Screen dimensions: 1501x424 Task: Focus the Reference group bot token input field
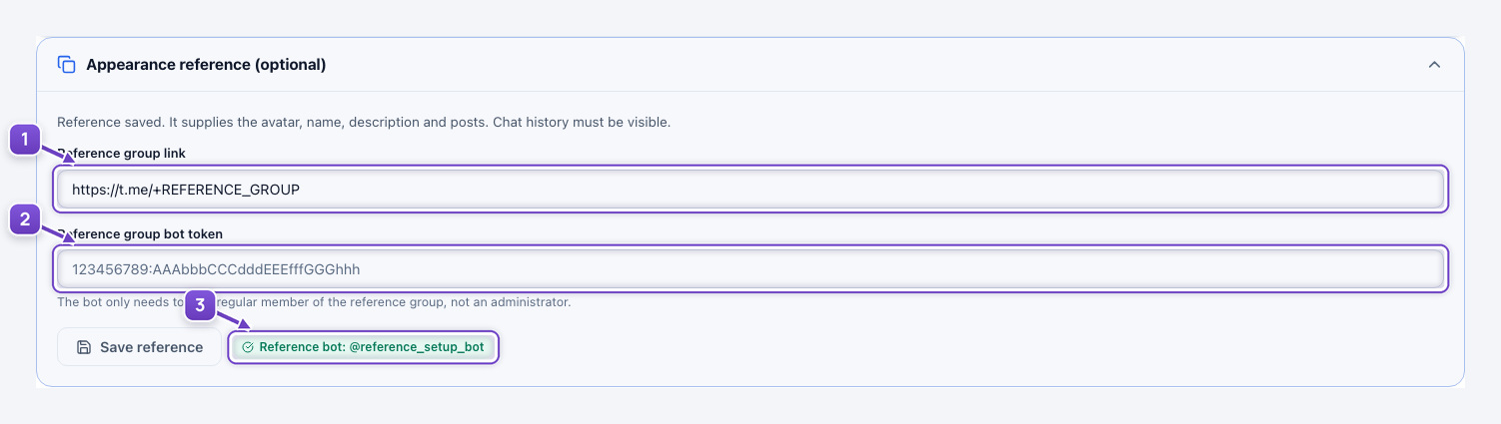[x=750, y=269]
